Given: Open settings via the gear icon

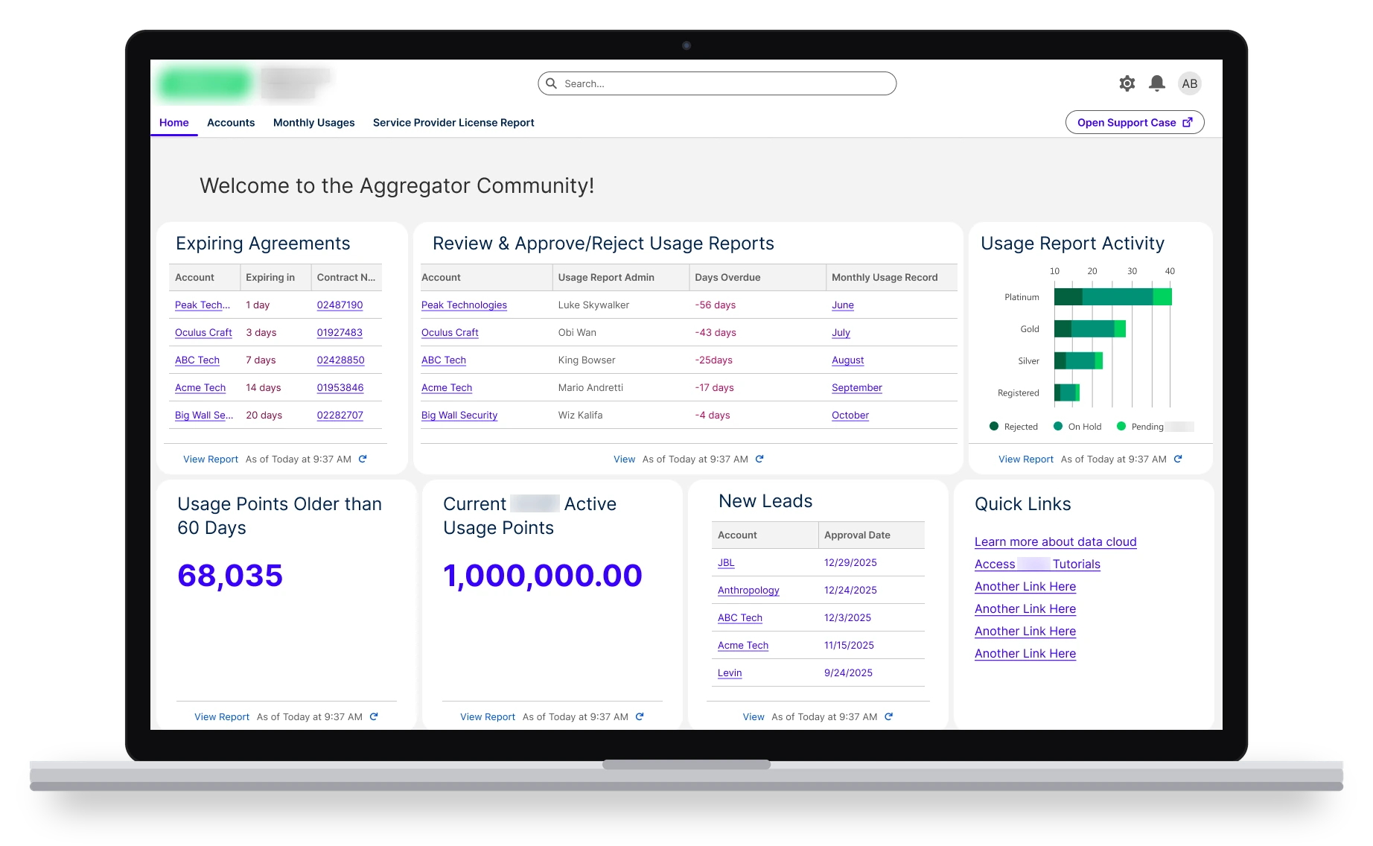Looking at the screenshot, I should [x=1127, y=83].
